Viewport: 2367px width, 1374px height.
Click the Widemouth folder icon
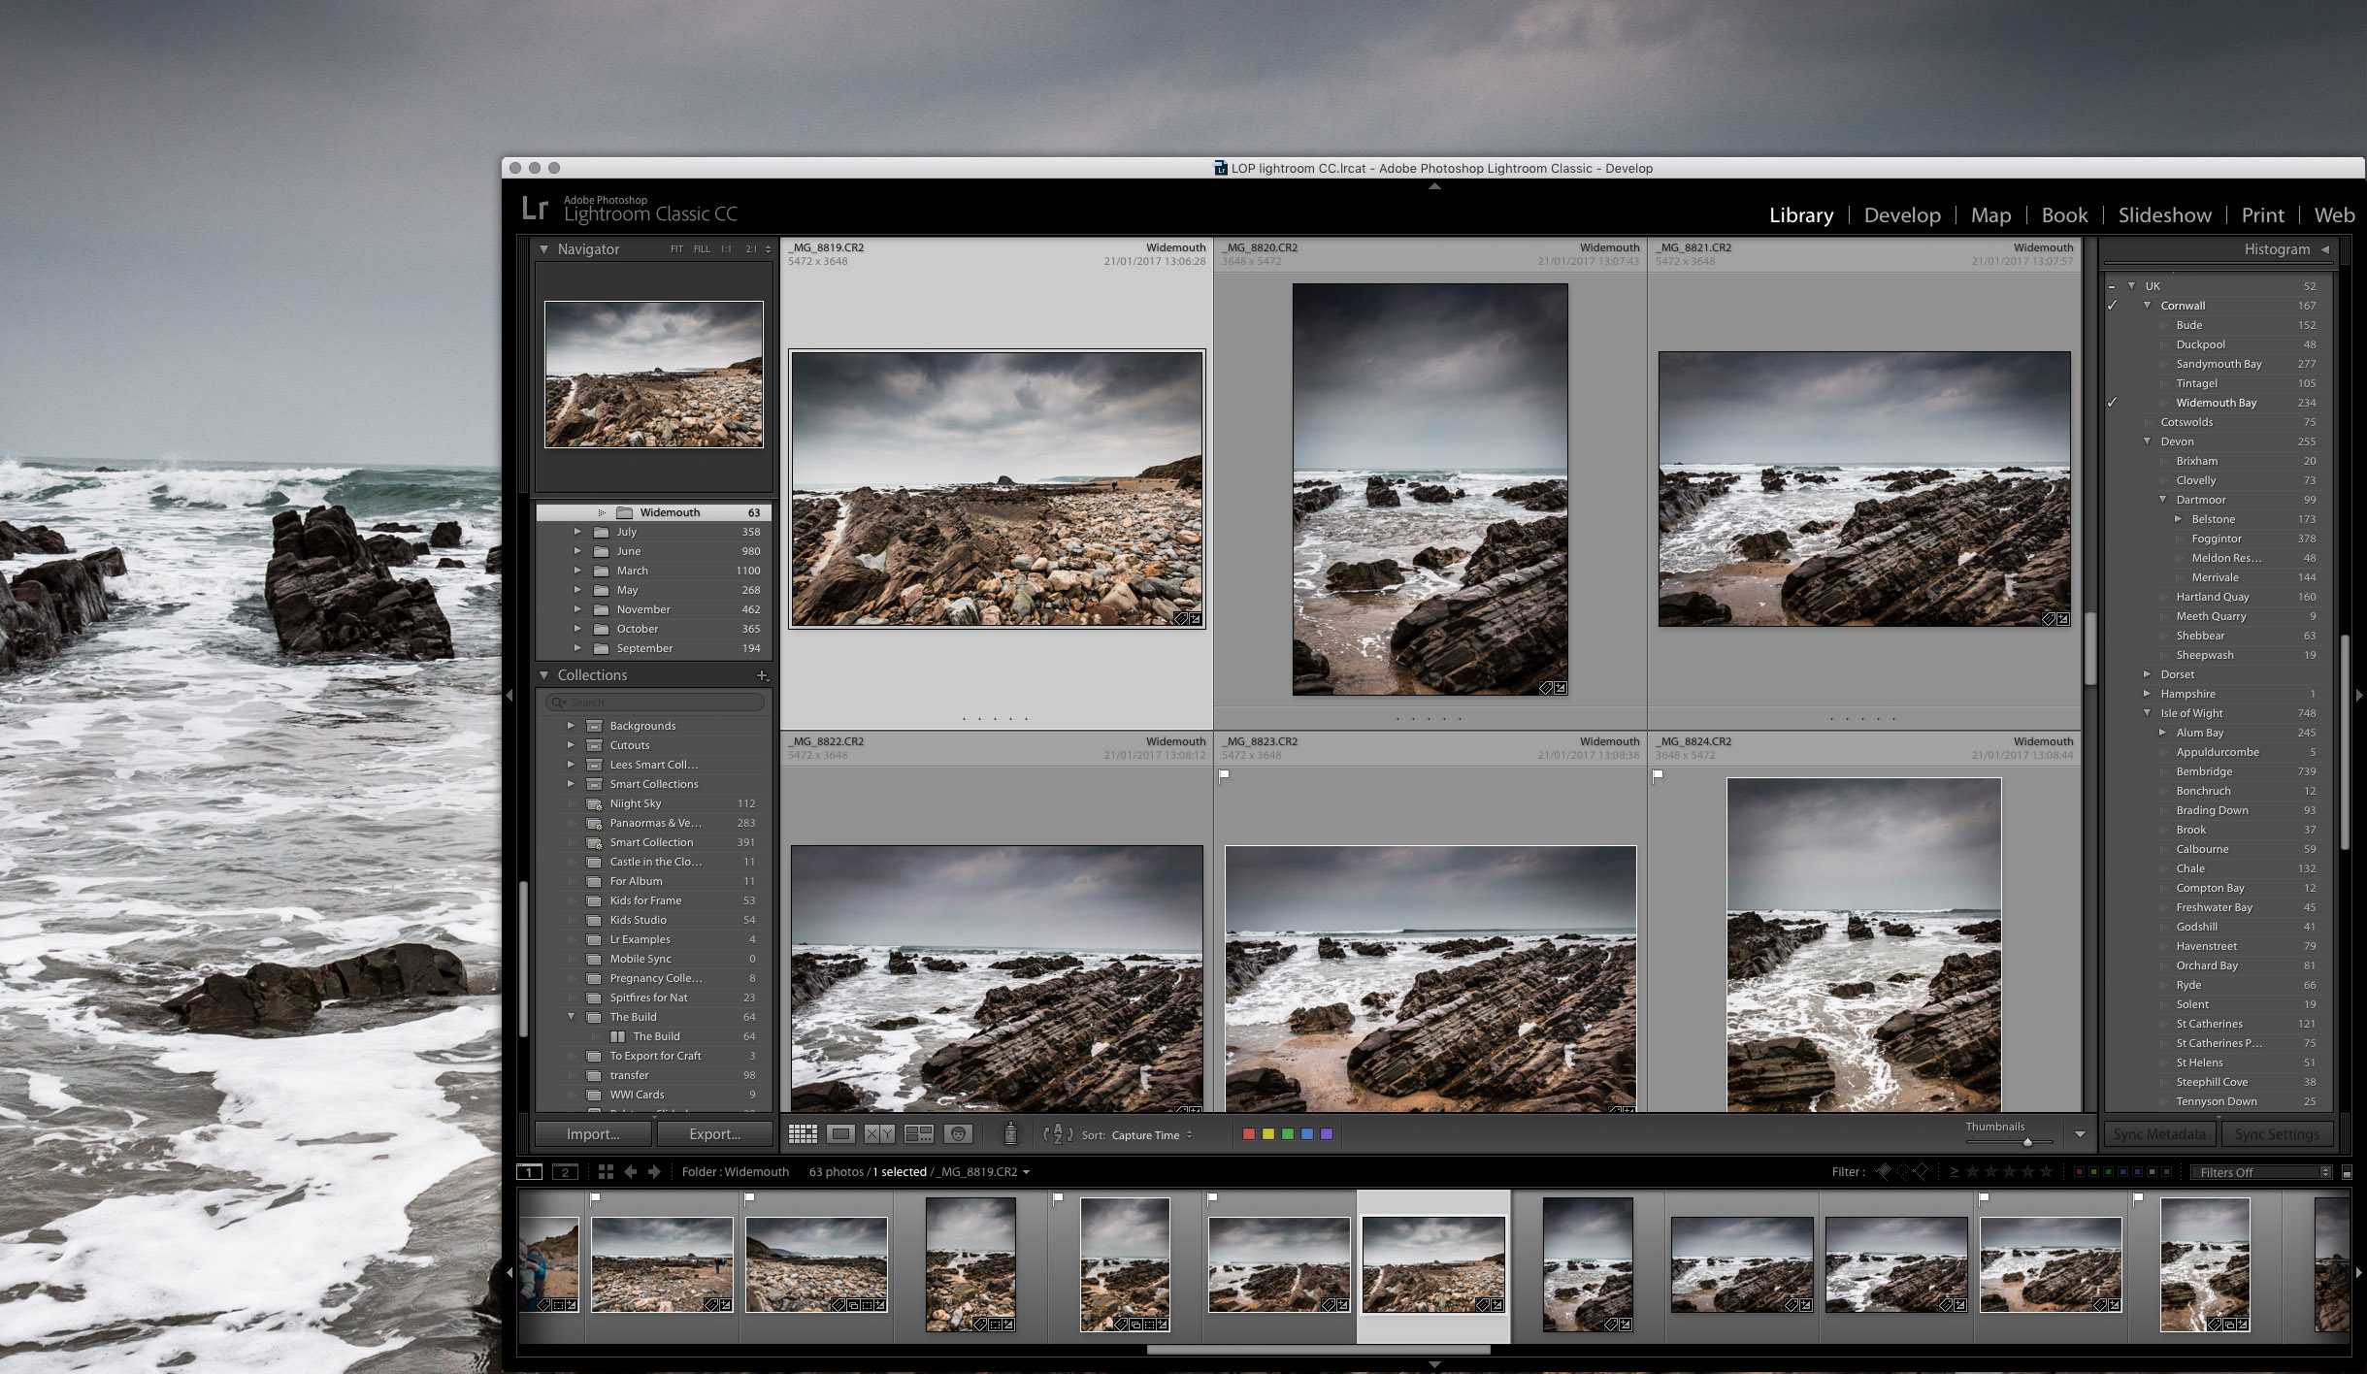(625, 512)
